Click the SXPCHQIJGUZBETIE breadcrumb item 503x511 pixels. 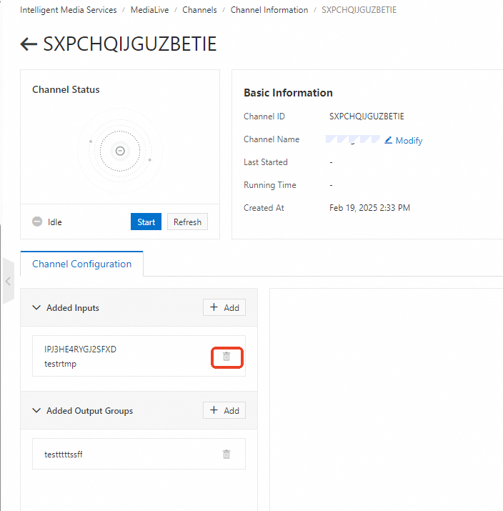click(x=359, y=10)
